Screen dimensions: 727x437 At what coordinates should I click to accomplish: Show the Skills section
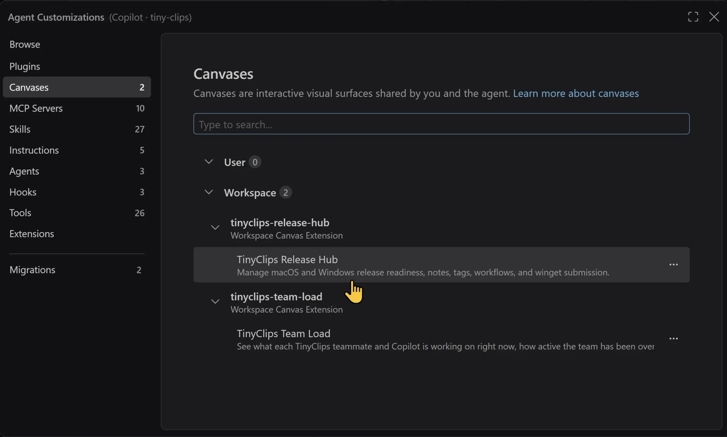click(x=77, y=129)
